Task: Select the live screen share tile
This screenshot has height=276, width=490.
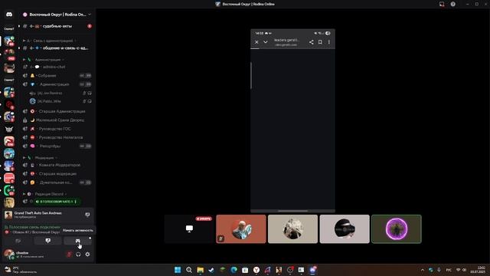Action: click(x=189, y=228)
